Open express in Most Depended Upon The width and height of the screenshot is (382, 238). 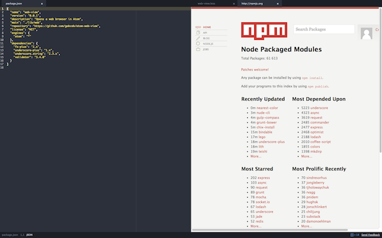click(317, 127)
